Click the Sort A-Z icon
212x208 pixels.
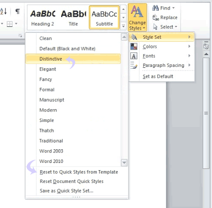(x=3, y=11)
